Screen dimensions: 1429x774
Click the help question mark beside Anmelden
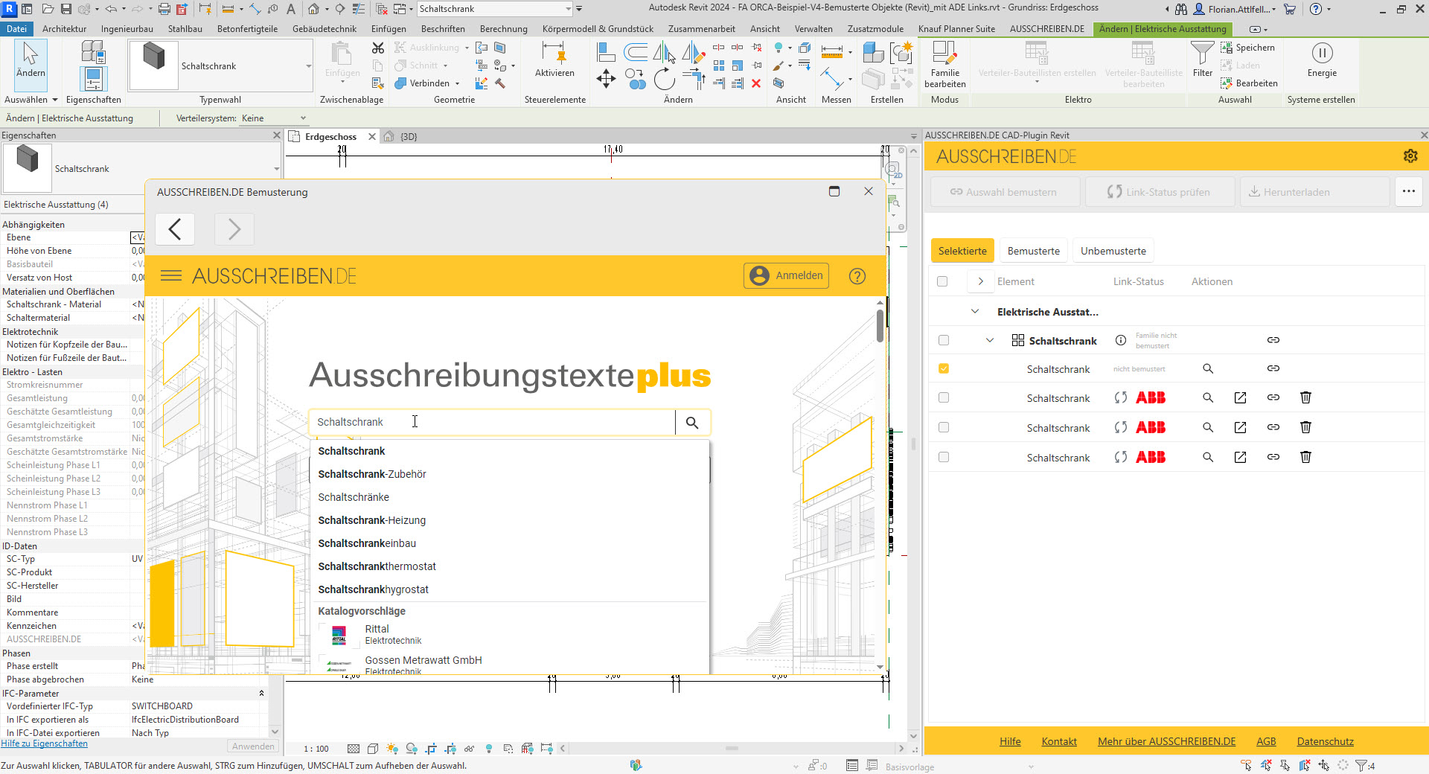click(x=857, y=276)
